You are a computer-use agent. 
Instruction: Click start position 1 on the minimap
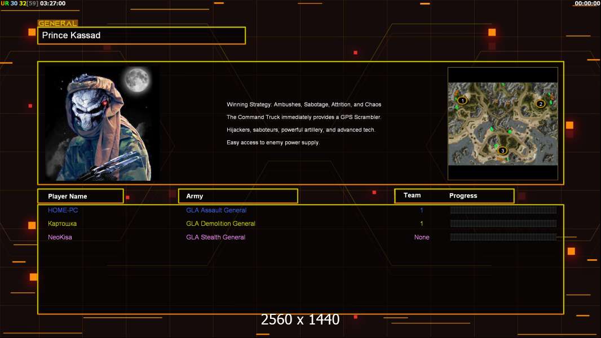(x=462, y=101)
